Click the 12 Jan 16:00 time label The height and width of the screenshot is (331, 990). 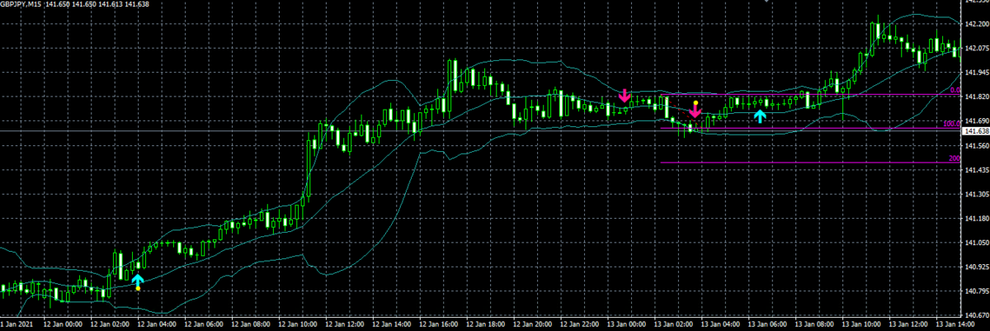click(x=440, y=325)
